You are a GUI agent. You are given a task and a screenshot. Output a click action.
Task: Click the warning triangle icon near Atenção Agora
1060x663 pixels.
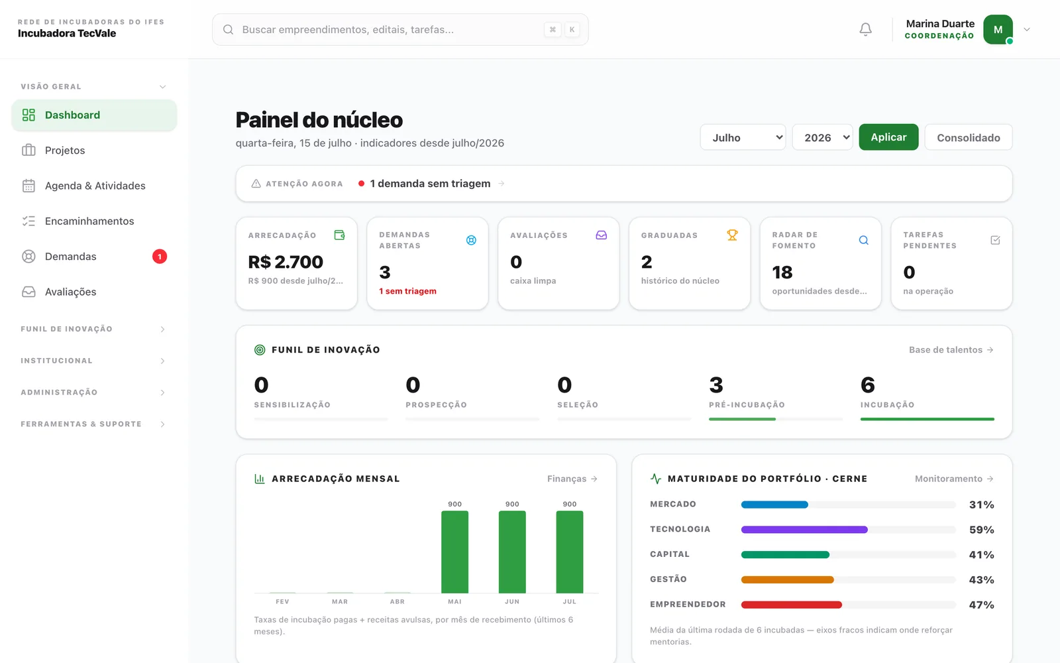coord(256,184)
